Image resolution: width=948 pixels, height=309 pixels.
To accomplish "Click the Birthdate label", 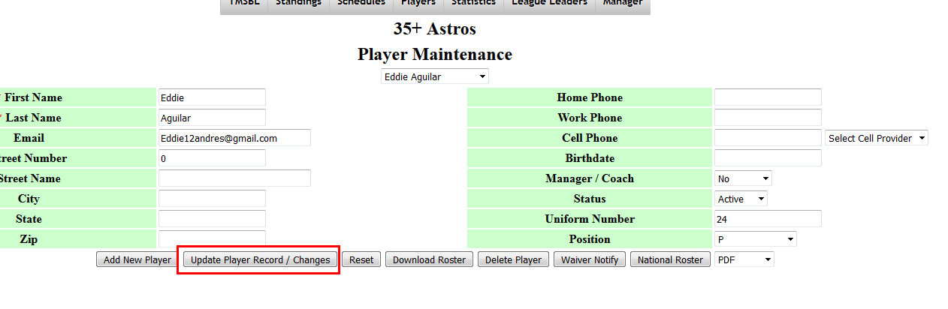I will pyautogui.click(x=590, y=158).
